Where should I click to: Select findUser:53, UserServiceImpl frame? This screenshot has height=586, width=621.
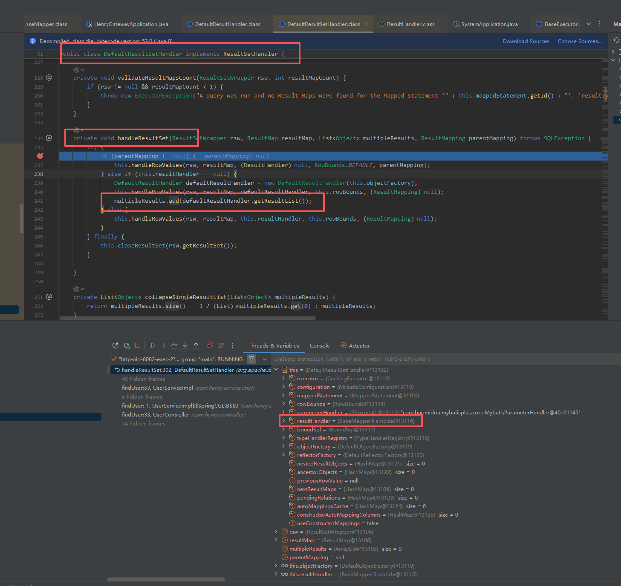[188, 388]
